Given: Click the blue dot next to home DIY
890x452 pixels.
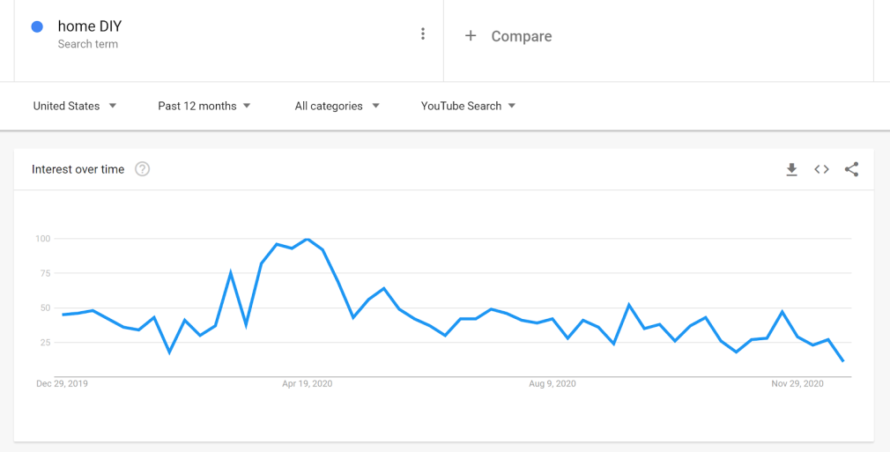Looking at the screenshot, I should (37, 27).
